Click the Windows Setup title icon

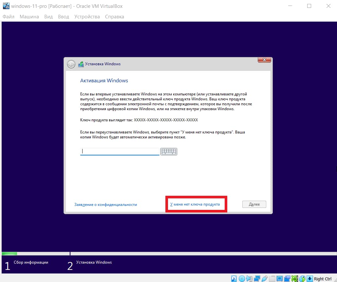(81, 64)
